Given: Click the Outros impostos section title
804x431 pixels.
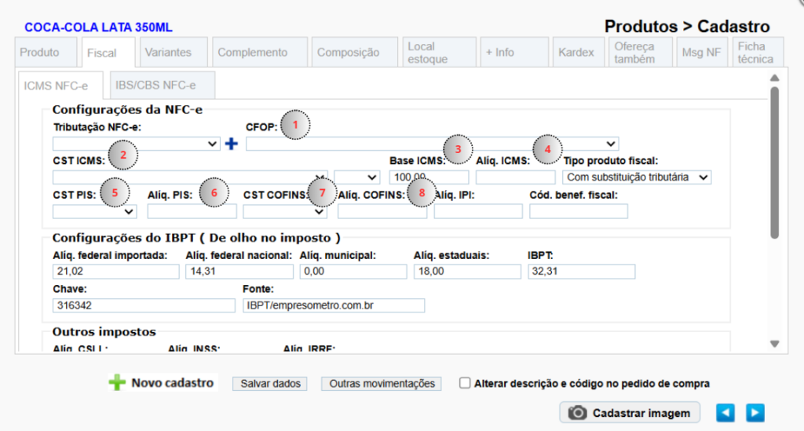Looking at the screenshot, I should 104,331.
